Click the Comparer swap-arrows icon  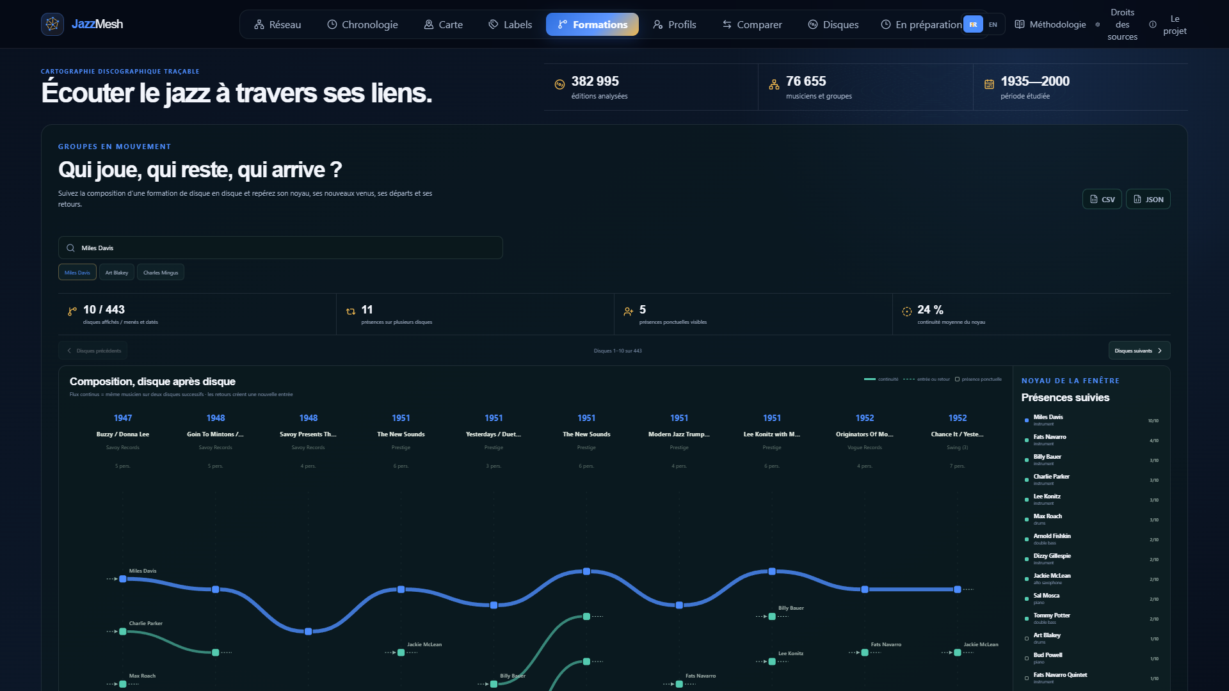coord(727,24)
